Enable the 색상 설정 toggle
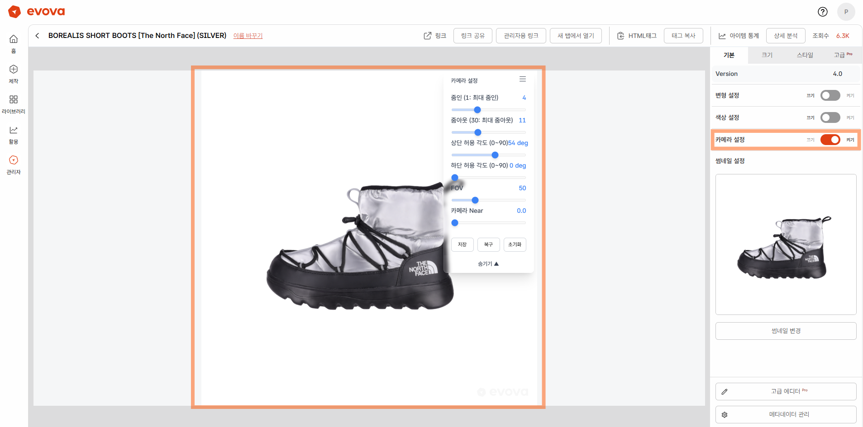Viewport: 863px width, 427px height. click(x=830, y=117)
